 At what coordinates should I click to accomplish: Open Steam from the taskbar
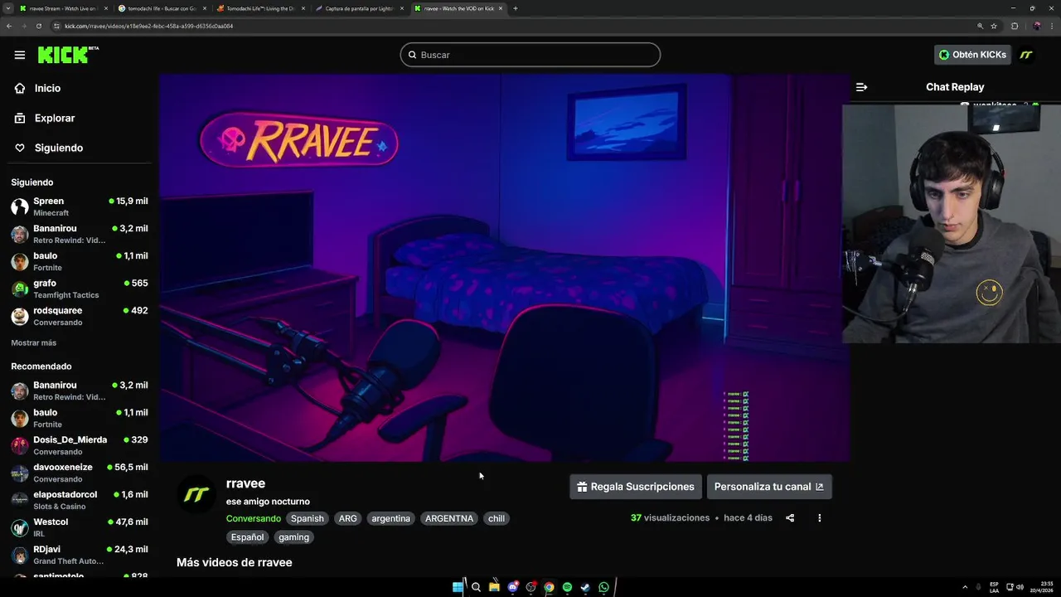(585, 587)
